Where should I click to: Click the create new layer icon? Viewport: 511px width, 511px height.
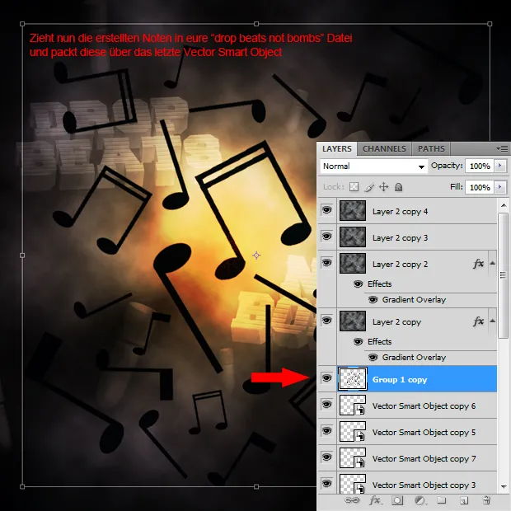[x=464, y=500]
